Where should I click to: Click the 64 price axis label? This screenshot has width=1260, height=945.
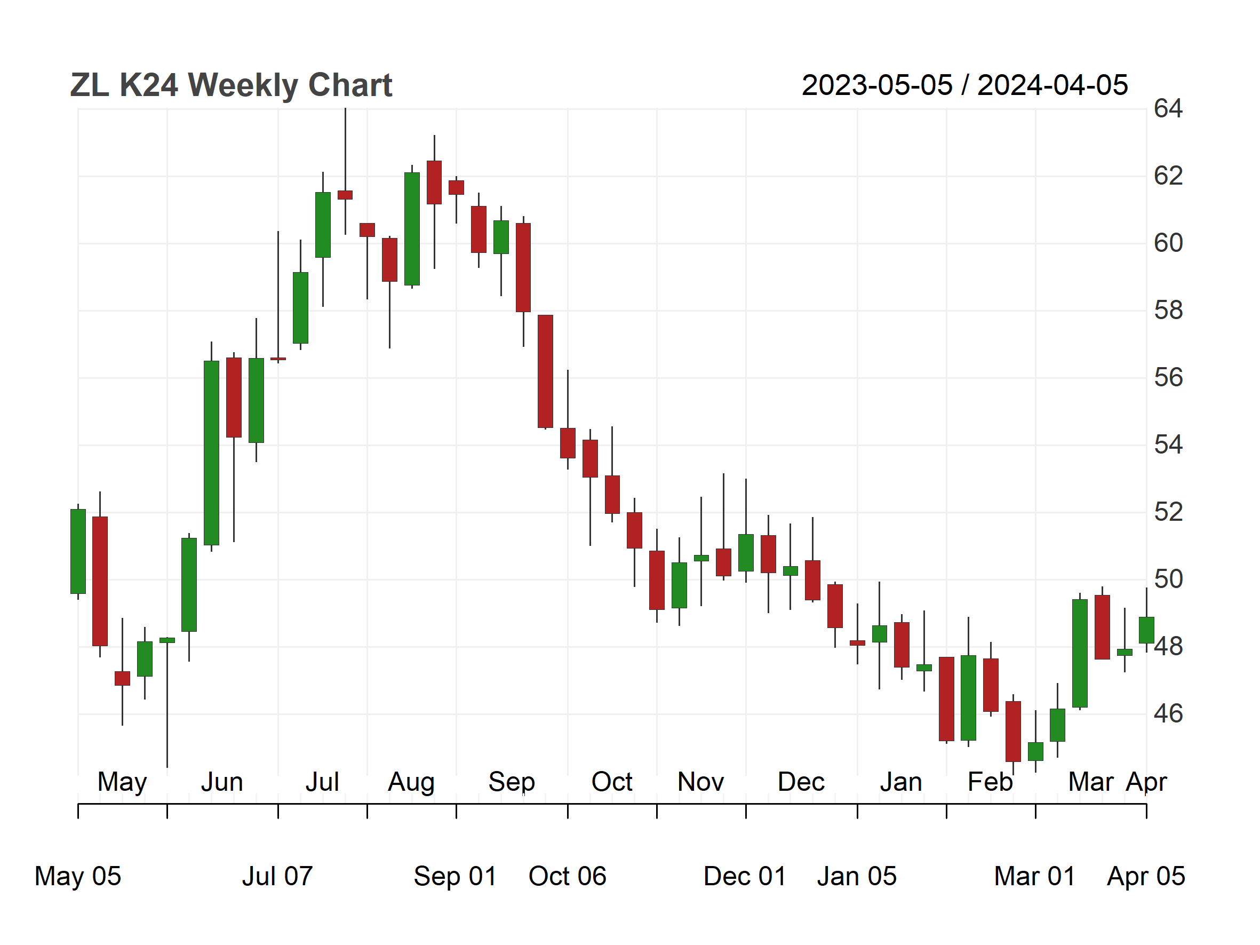click(x=1168, y=108)
